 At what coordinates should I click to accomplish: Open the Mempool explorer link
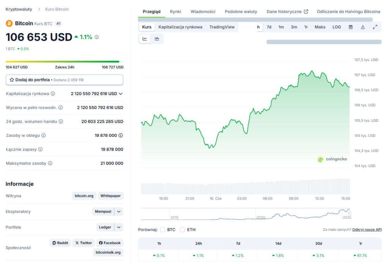click(103, 212)
